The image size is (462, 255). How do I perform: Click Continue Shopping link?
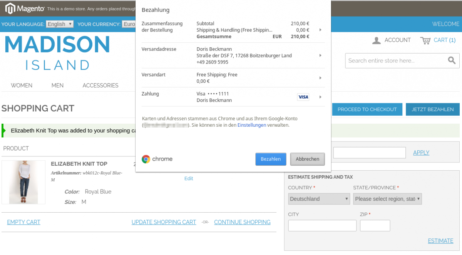(x=242, y=222)
